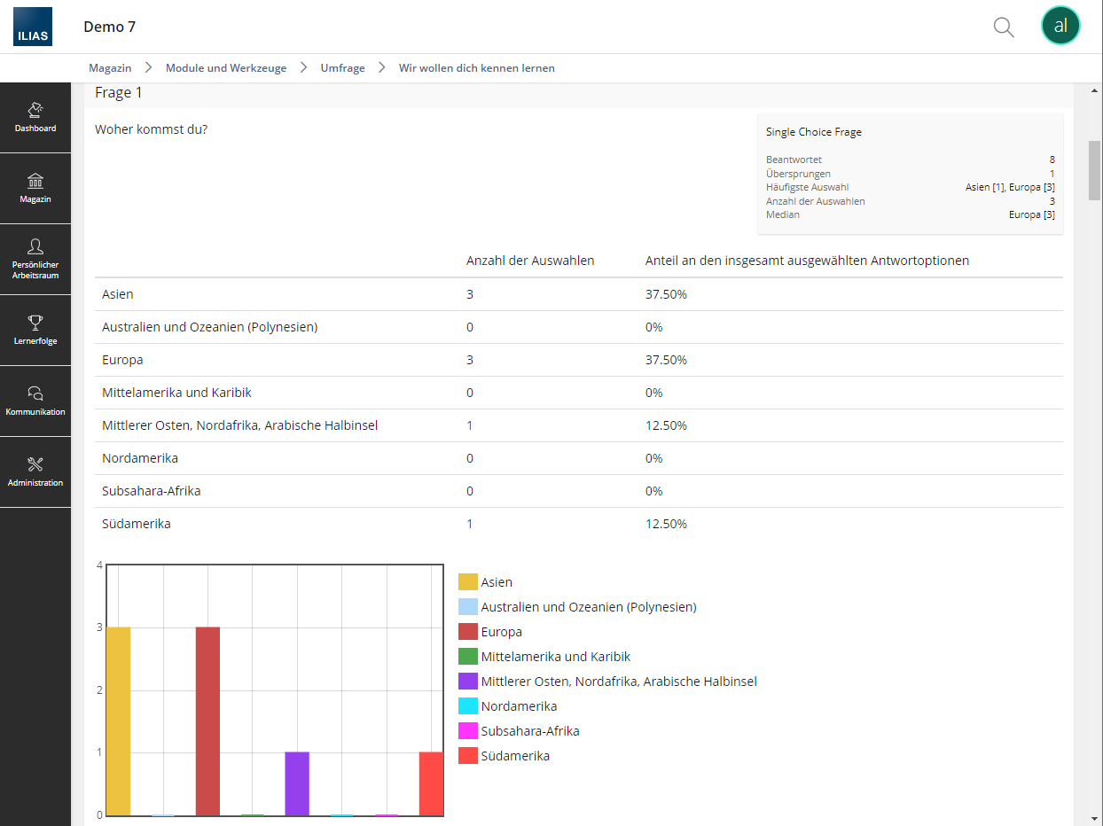Click the Südamerika legend swatch
1103x826 pixels.
(x=468, y=756)
